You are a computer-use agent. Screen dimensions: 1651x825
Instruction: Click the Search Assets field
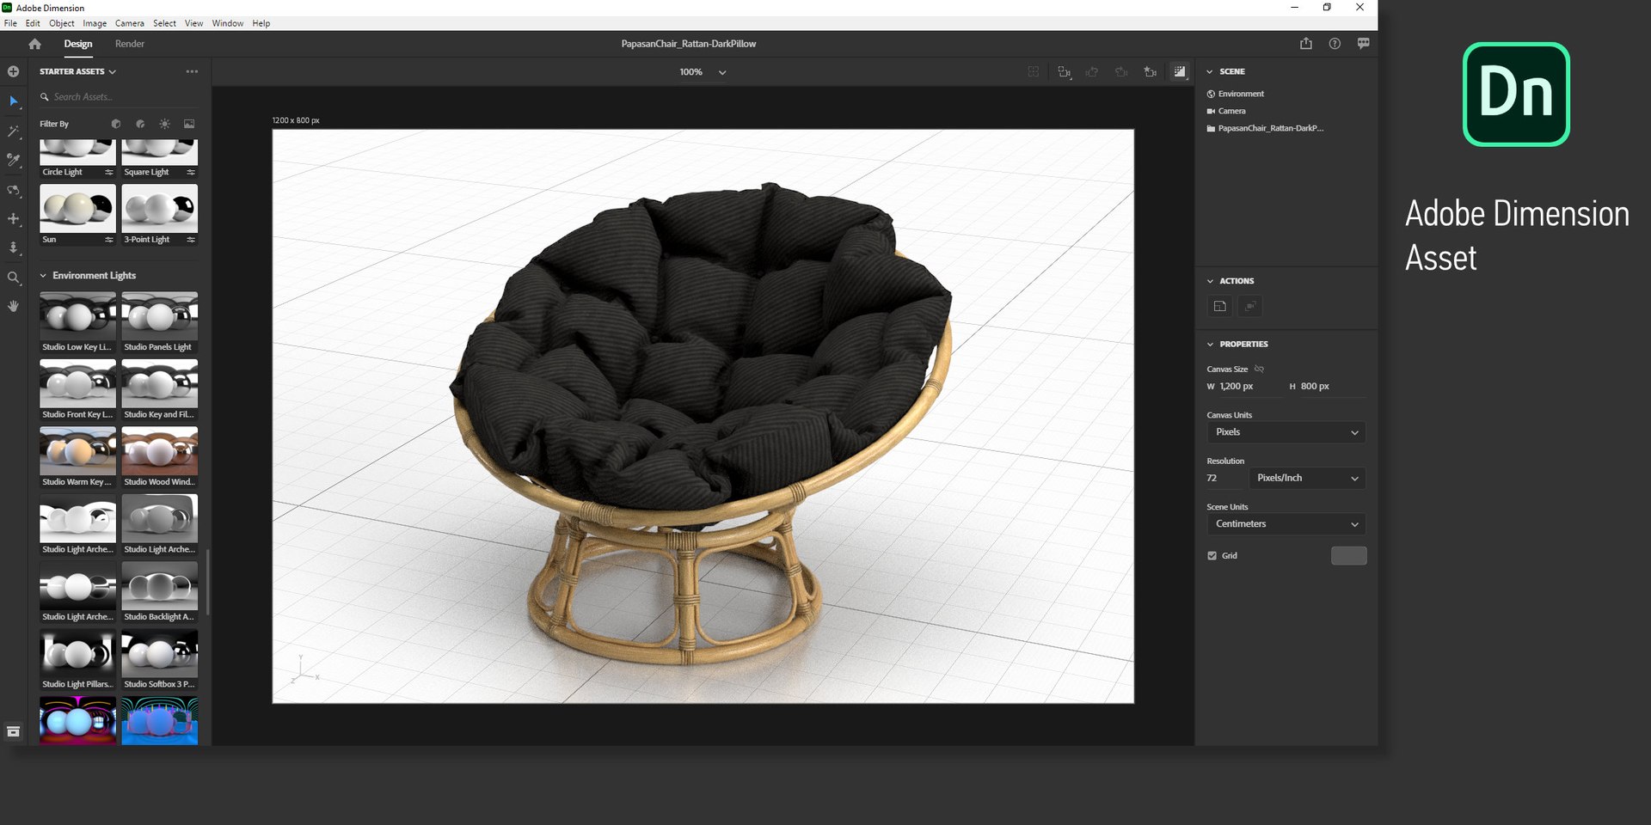120,97
